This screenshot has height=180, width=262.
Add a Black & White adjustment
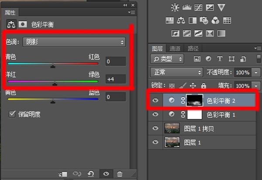pos(193,21)
